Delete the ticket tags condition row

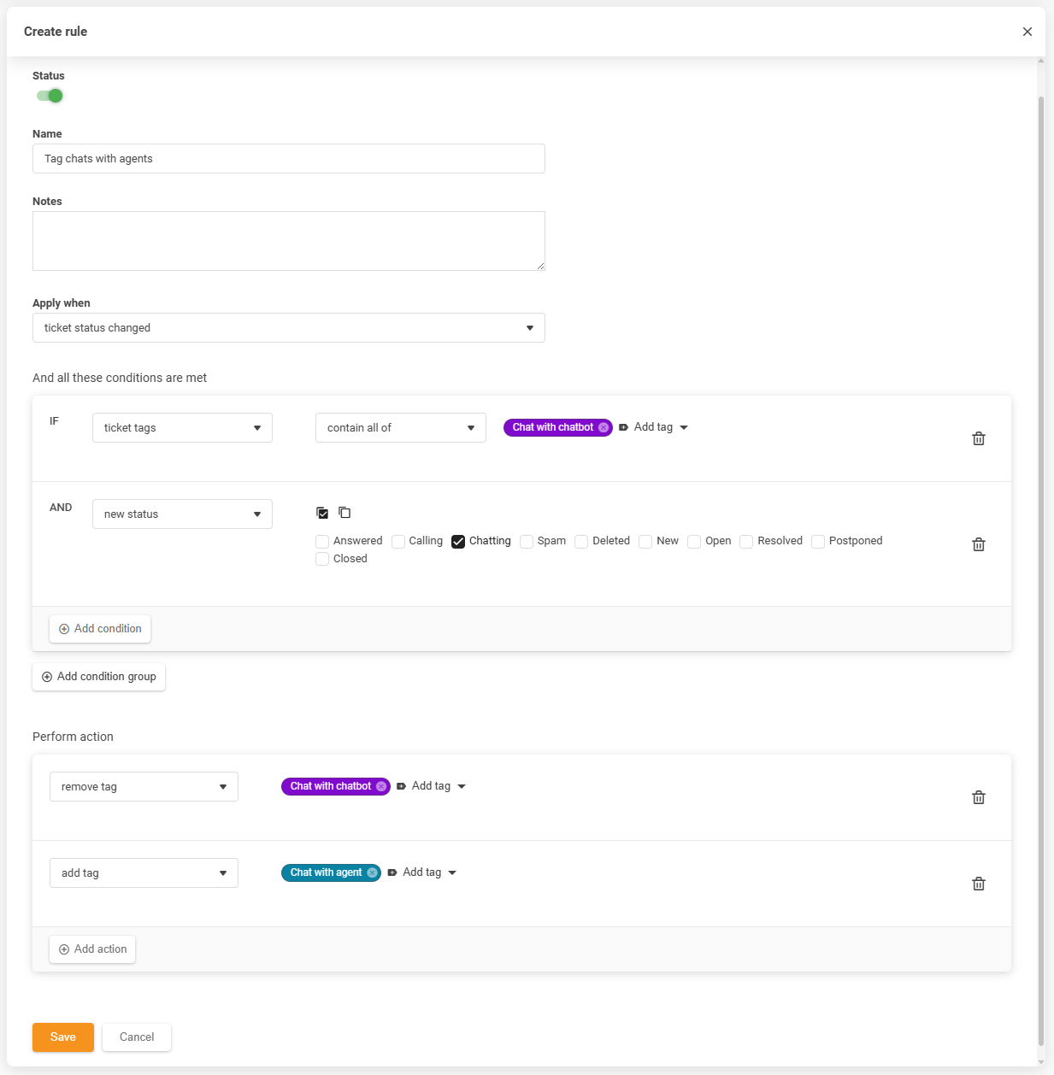[x=979, y=438]
